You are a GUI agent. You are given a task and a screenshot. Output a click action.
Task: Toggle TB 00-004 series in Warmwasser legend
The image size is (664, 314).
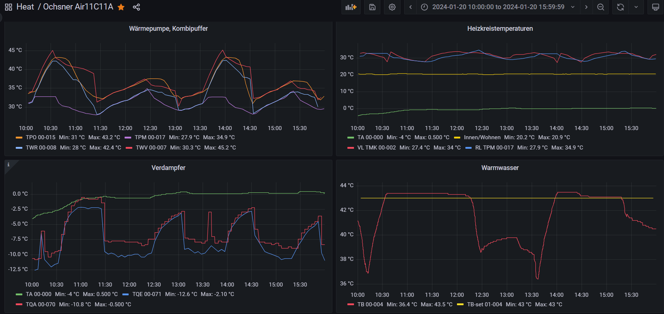[x=370, y=304]
